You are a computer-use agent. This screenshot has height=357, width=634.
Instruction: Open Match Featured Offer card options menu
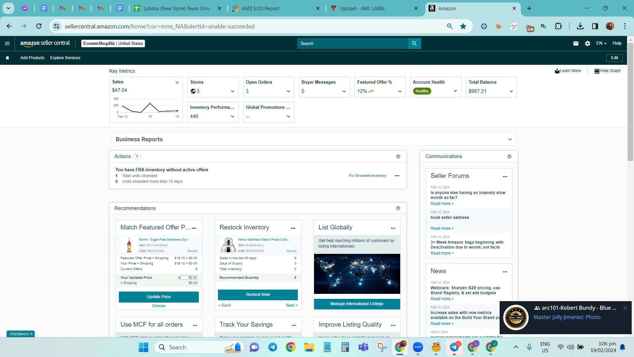(x=194, y=228)
